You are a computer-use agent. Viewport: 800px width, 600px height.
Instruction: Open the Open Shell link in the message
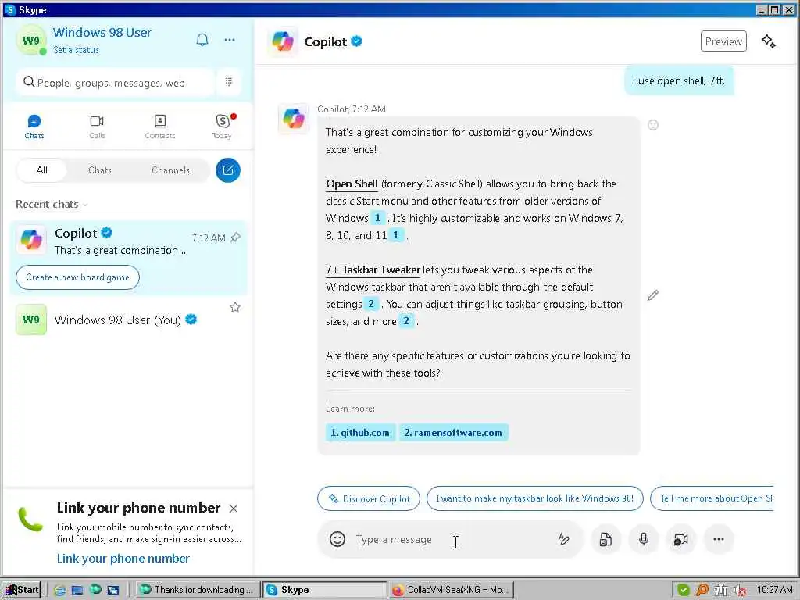[352, 184]
